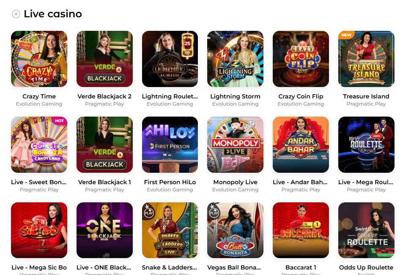Open Lightning Storm live game tile
This screenshot has height=275, width=400.
pos(235,59)
